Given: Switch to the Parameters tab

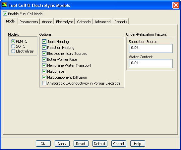Looking at the screenshot, I should (29, 22).
